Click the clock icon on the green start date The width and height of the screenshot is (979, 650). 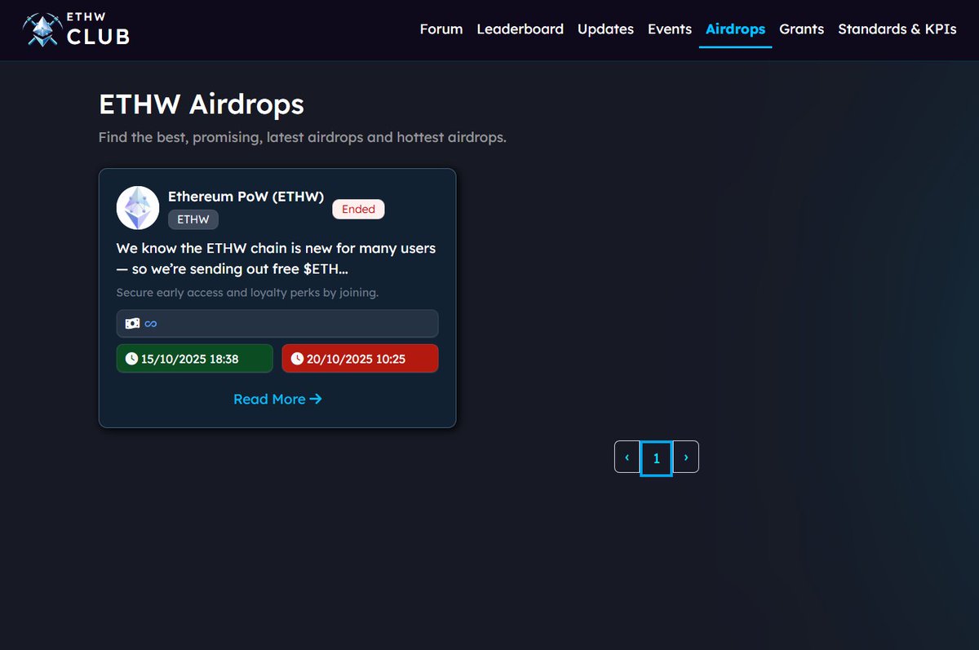pyautogui.click(x=131, y=358)
